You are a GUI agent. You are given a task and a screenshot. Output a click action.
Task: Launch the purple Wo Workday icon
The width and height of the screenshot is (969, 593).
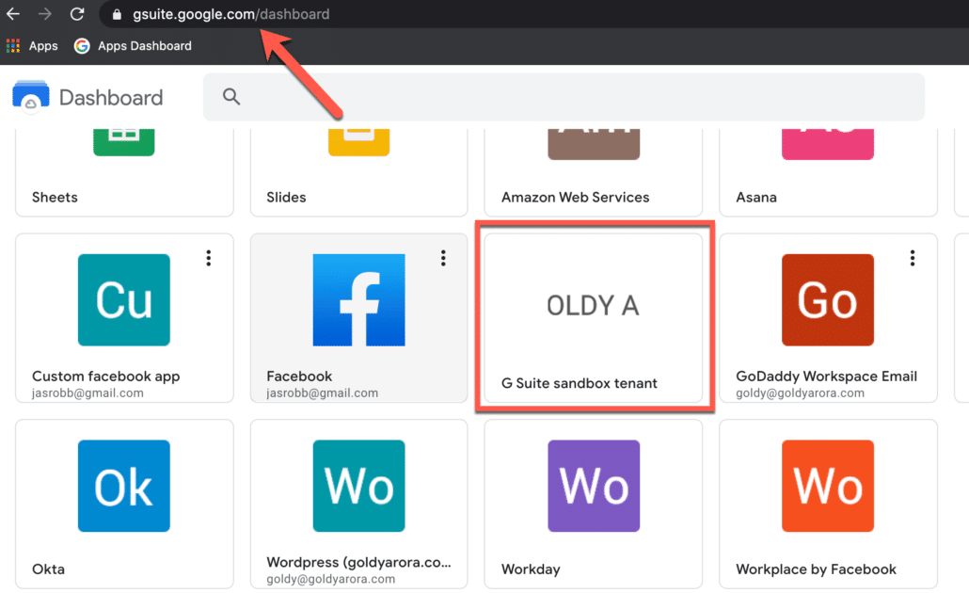click(594, 486)
